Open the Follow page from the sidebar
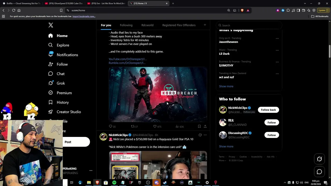 tap(58, 64)
